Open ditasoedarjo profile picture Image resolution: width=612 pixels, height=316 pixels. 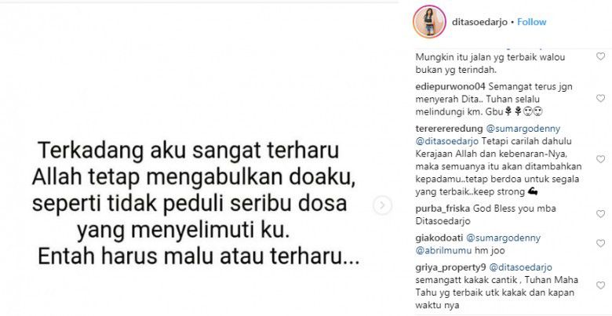(429, 22)
